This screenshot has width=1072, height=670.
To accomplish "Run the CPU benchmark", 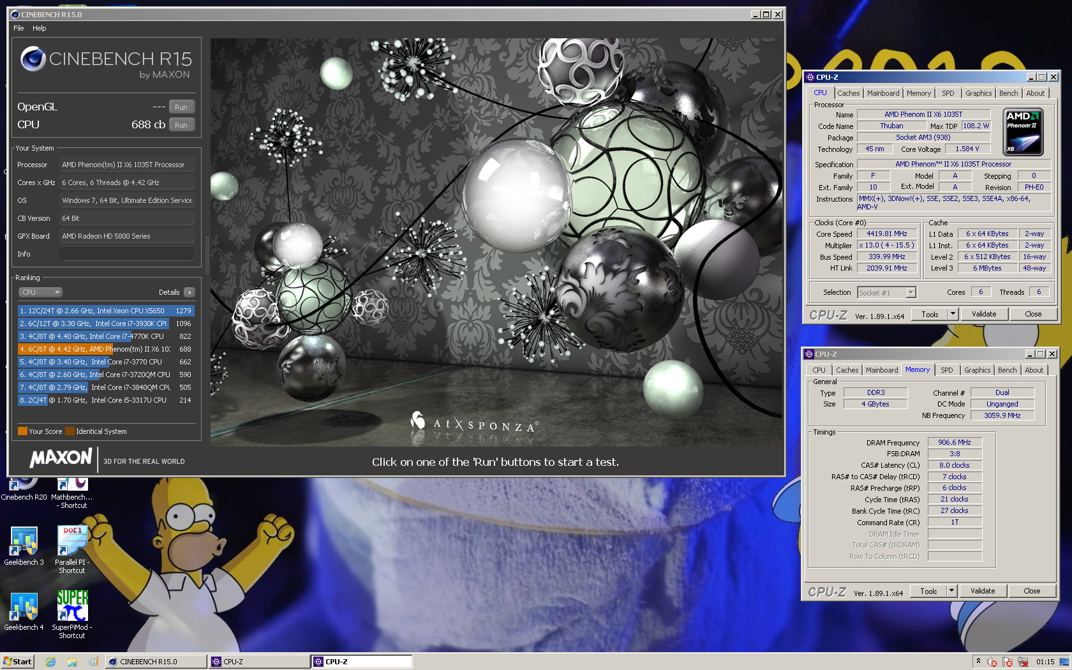I will pos(181,125).
